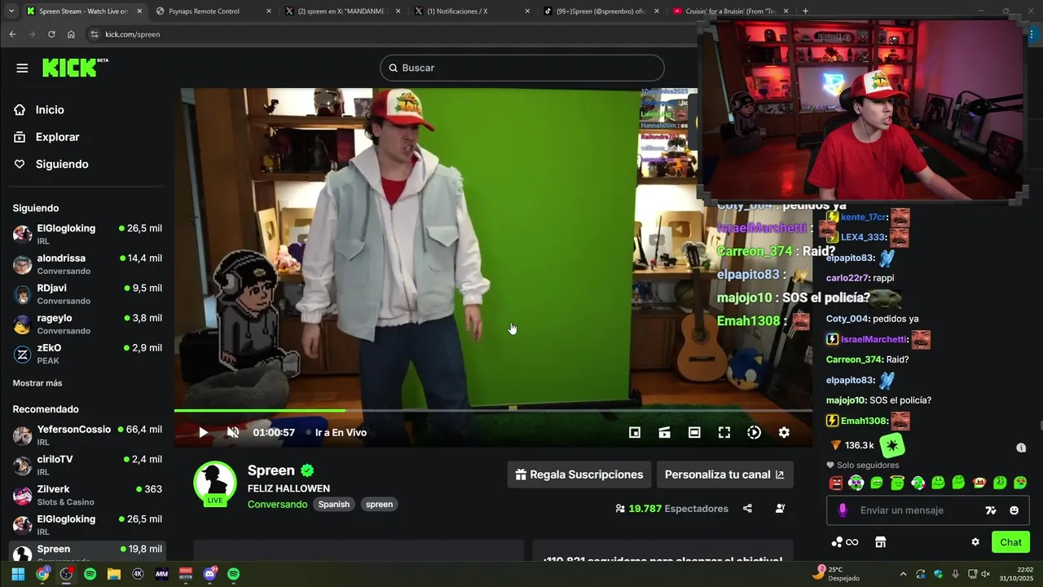This screenshot has height=587, width=1043.
Task: Click the green Chat send button
Action: click(1010, 542)
